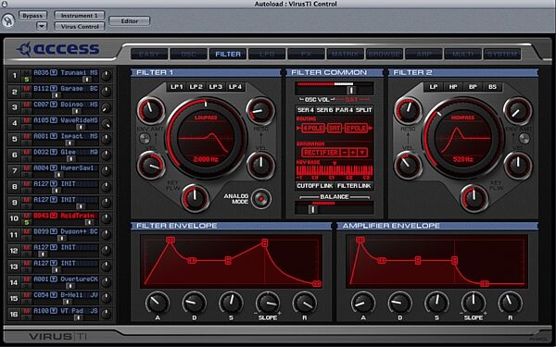The height and width of the screenshot is (347, 556).
Task: Toggle Filter 1 Env Amt Vel invert button
Action: pos(145,139)
